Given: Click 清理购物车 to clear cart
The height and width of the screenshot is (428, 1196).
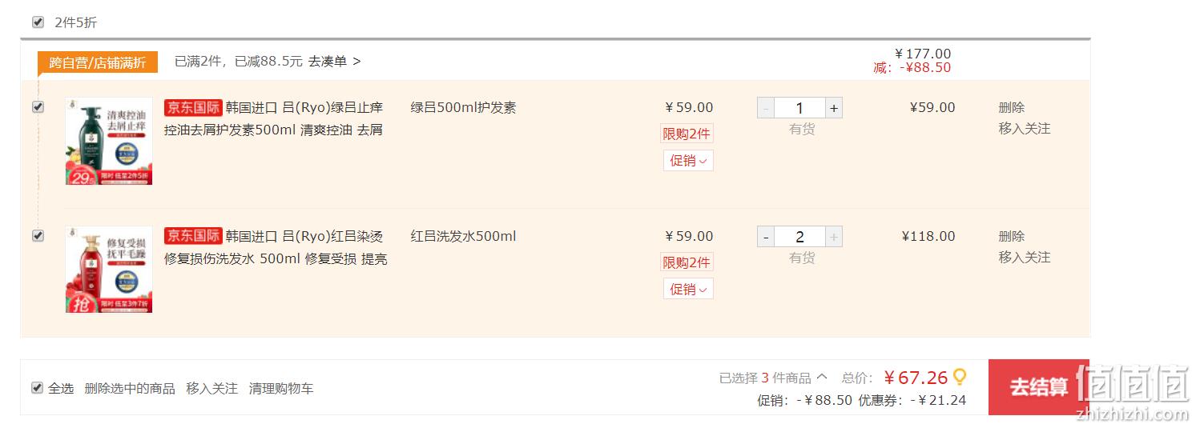Looking at the screenshot, I should pos(281,388).
